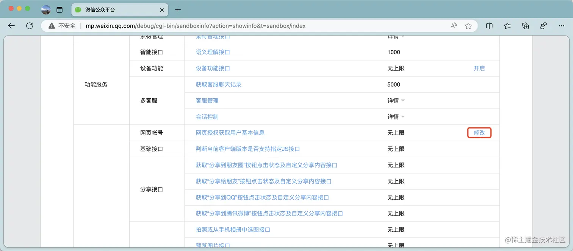Open Browser Essentials icon
This screenshot has height=251, width=573.
tap(543, 26)
